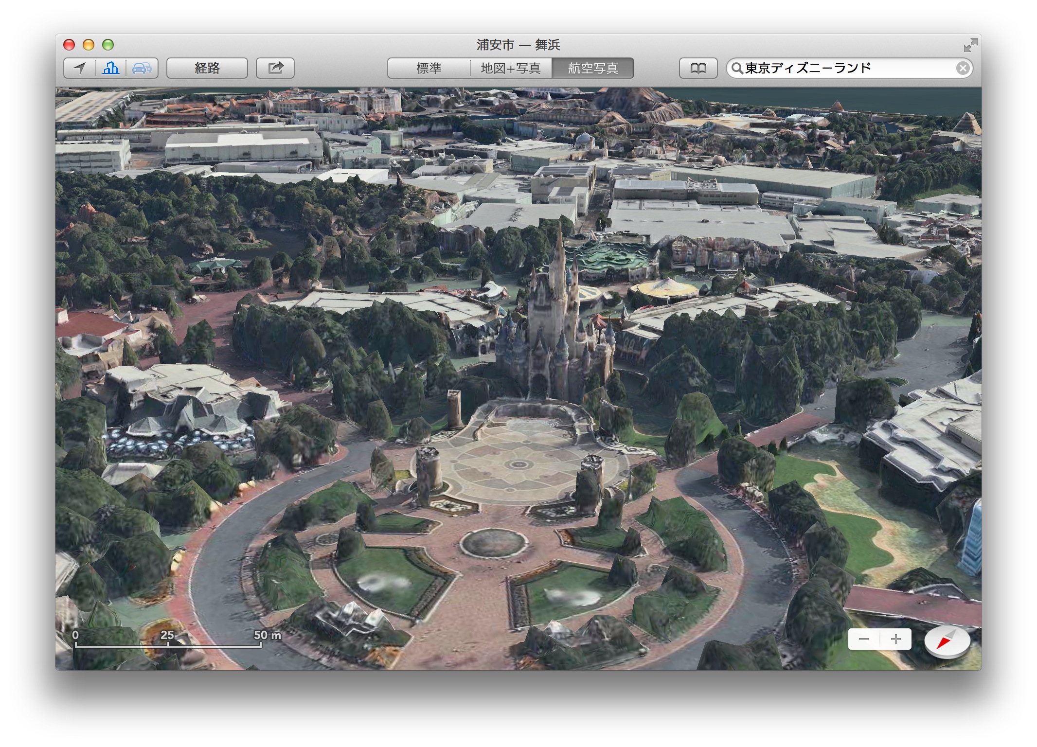Screen dimensions: 1037x747
Task: Click the search magnifier icon
Action: coord(737,68)
